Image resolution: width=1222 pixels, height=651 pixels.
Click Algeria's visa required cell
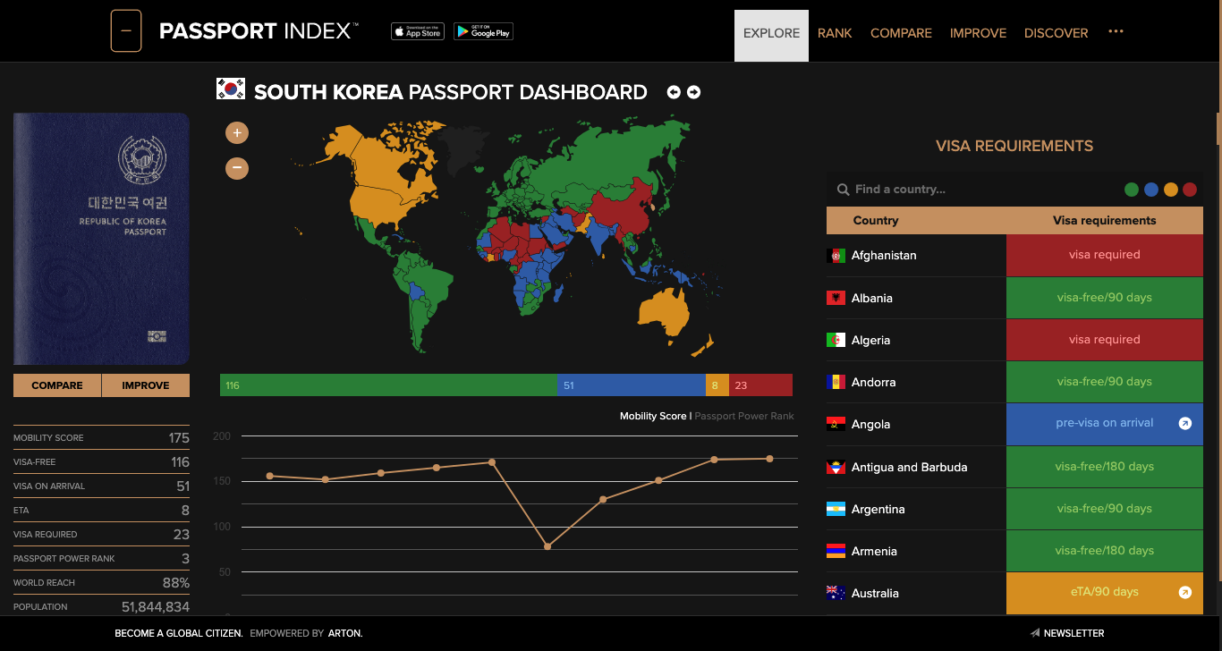[x=1105, y=340]
